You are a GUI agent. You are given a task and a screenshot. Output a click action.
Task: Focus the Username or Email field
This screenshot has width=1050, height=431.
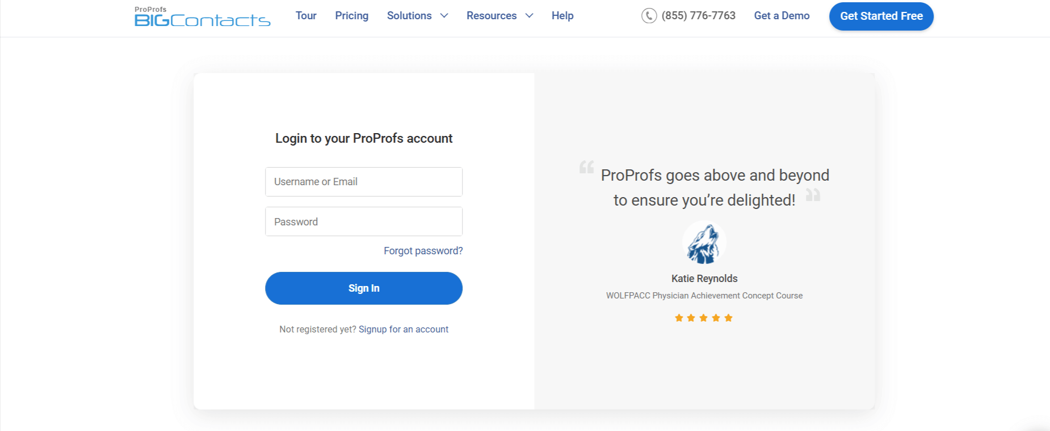click(x=364, y=182)
